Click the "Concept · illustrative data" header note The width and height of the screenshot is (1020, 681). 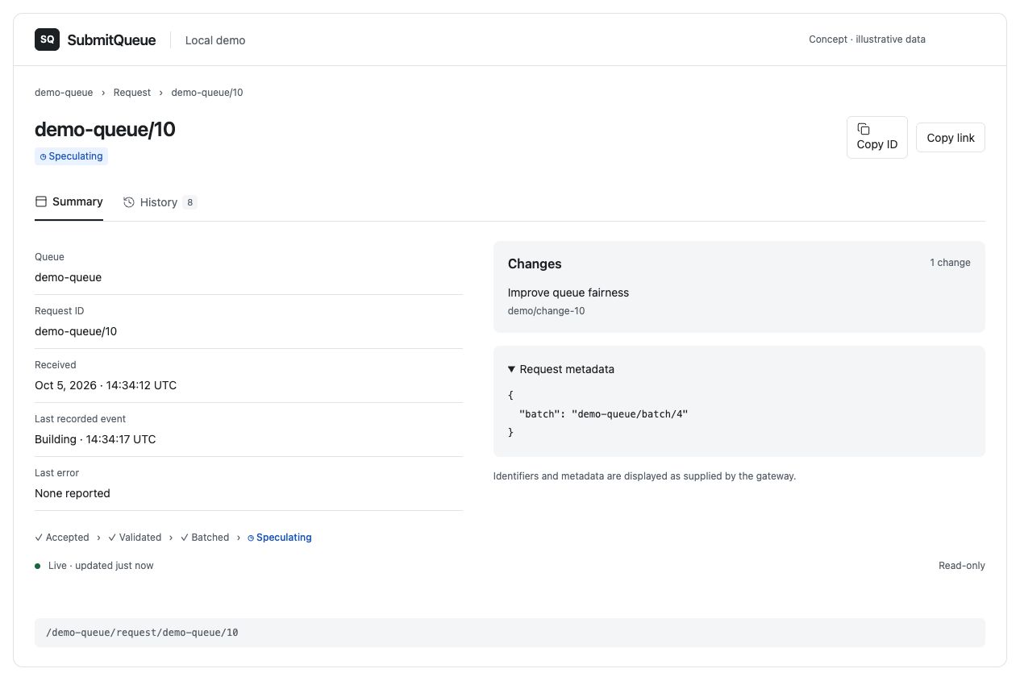coord(868,39)
